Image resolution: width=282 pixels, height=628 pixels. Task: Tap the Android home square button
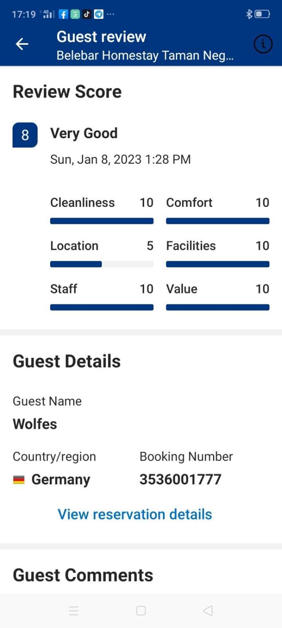(x=141, y=611)
